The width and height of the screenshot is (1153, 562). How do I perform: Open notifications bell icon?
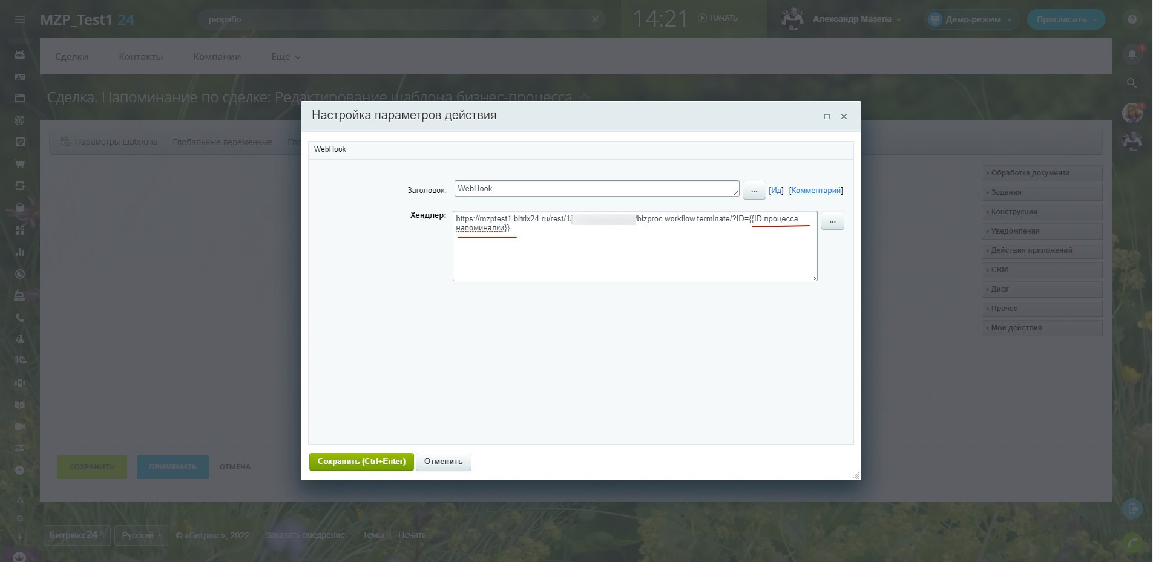point(1132,55)
